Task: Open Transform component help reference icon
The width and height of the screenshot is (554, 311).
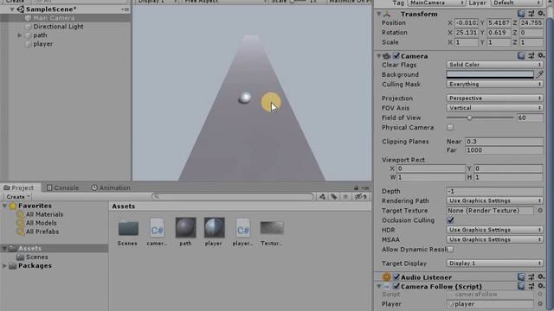Action: click(x=521, y=14)
